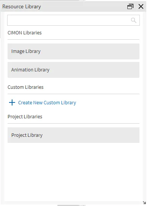Click the divider line under Project Libraries

pyautogui.click(x=73, y=123)
